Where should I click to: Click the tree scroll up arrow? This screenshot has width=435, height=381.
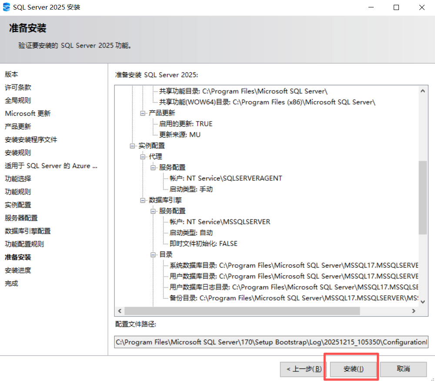point(422,91)
